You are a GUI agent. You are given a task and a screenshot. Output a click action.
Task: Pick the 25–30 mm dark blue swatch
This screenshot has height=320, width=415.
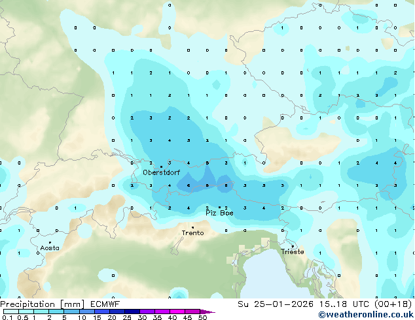[x=132, y=312]
